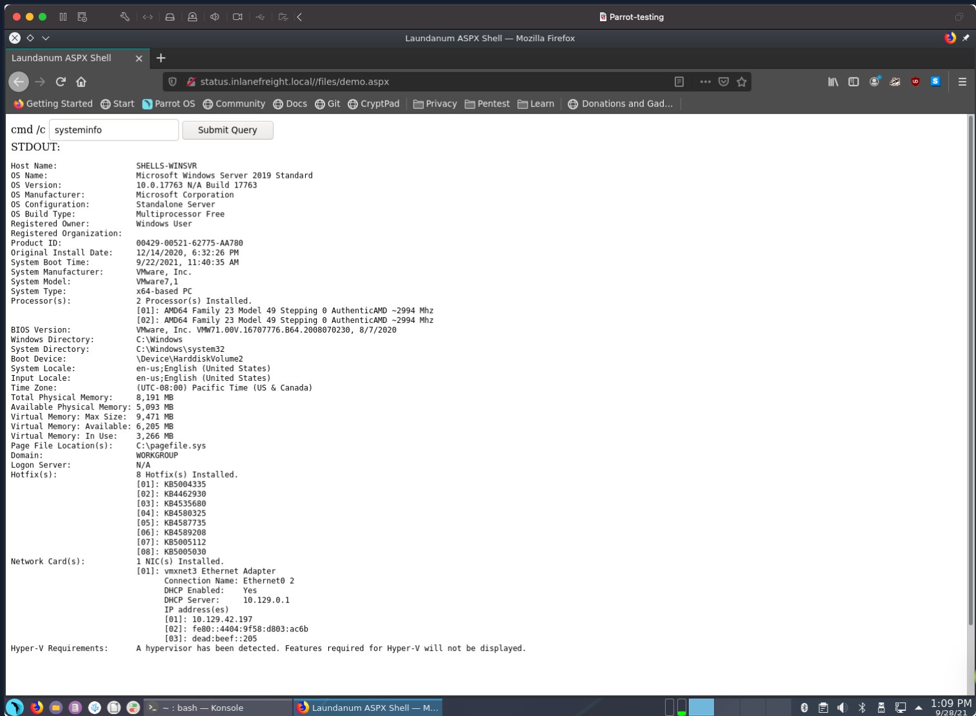
Task: Close the Laundanum ASPX Shell tab
Action: pos(139,58)
